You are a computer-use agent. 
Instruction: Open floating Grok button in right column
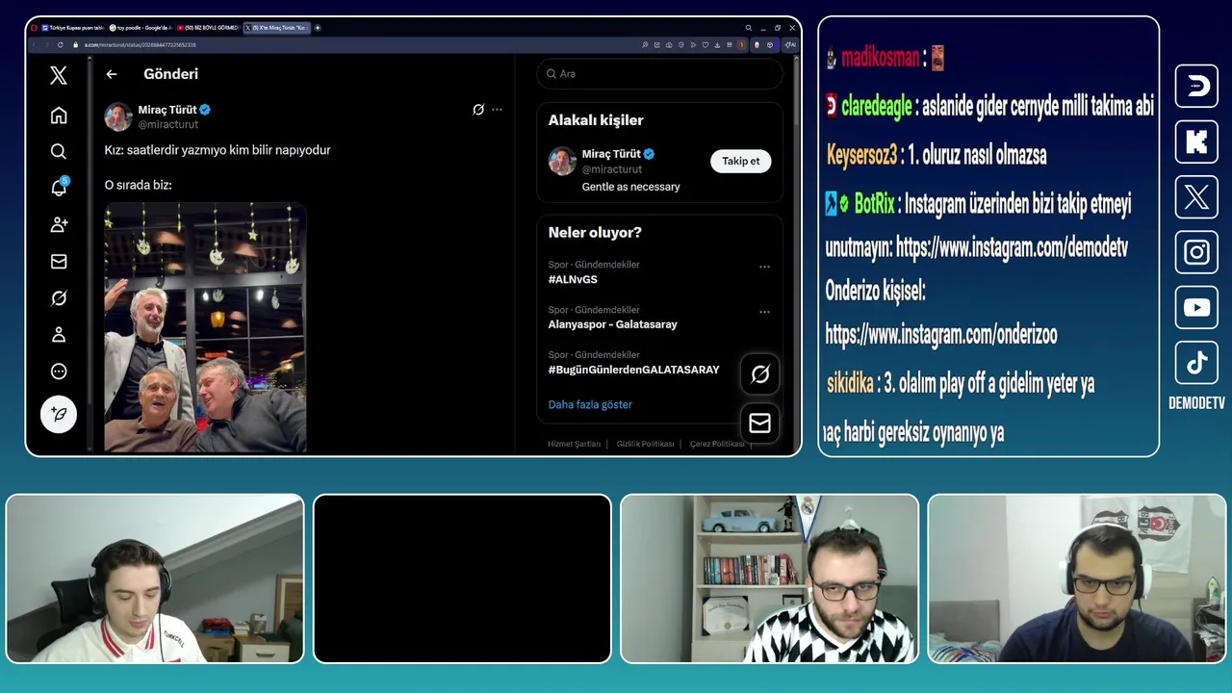(x=759, y=374)
